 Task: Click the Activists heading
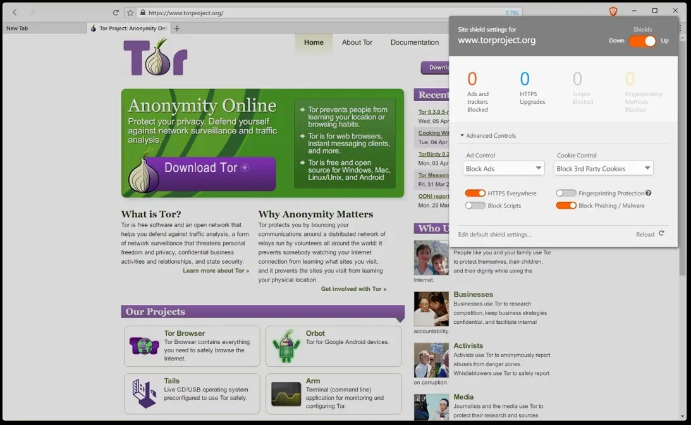pos(468,346)
